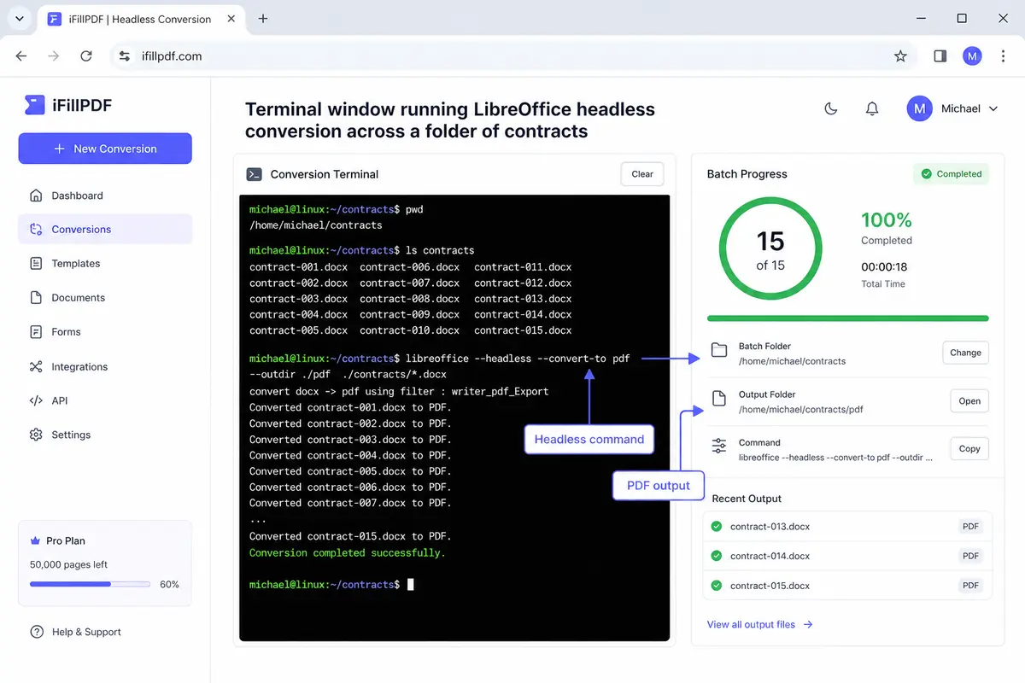The image size is (1025, 683).
Task: Select the Documents menu item
Action: coord(105,298)
